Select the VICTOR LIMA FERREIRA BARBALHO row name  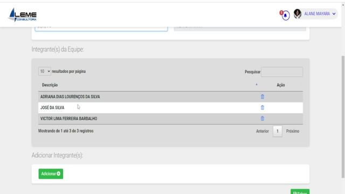(69, 119)
